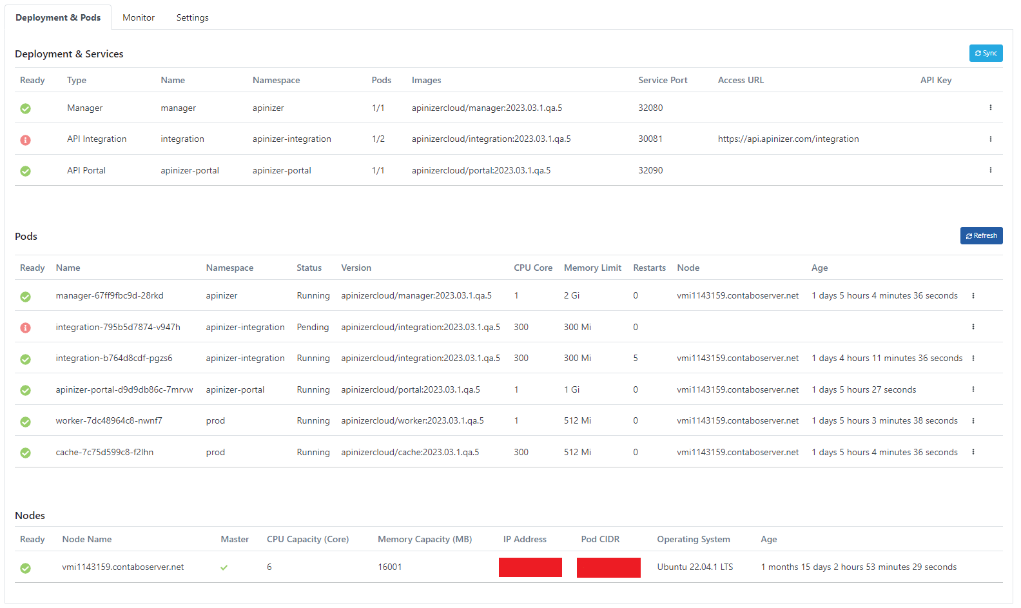Click the 2 Gi memory limit value

[x=572, y=296]
